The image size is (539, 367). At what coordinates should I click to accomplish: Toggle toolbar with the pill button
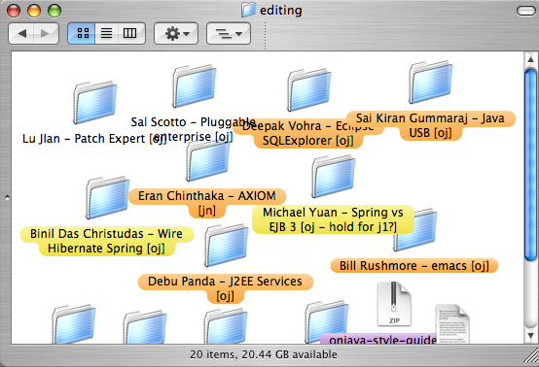(526, 11)
